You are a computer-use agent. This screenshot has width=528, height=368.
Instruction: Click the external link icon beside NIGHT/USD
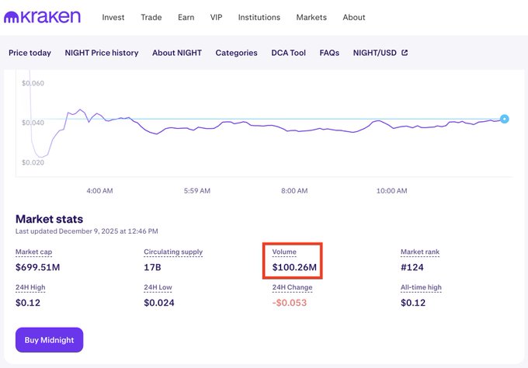click(x=405, y=53)
